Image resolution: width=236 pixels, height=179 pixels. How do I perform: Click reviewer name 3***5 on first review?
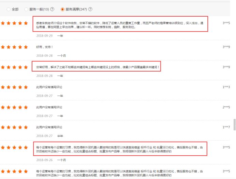[226, 23]
